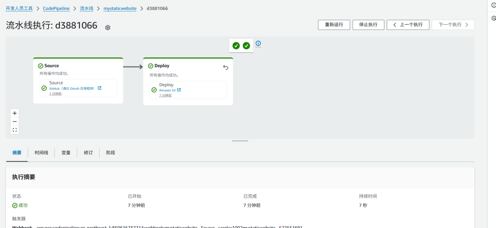Select the 摘要 tab
This screenshot has height=228, width=496.
click(17, 152)
